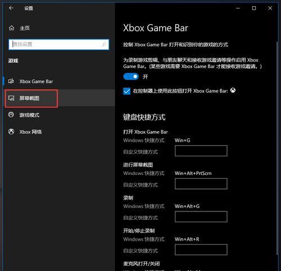Toggle the Xbox Game Bar 开 switch
The width and height of the screenshot is (281, 271).
[131, 76]
